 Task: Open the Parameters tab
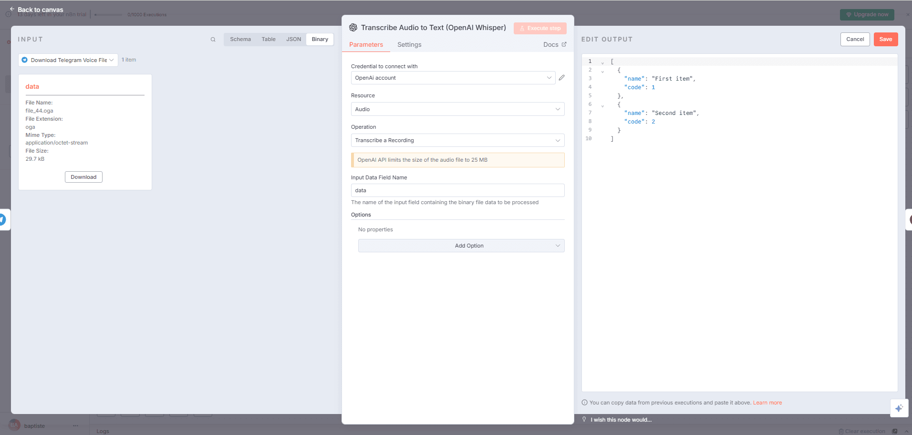[366, 44]
